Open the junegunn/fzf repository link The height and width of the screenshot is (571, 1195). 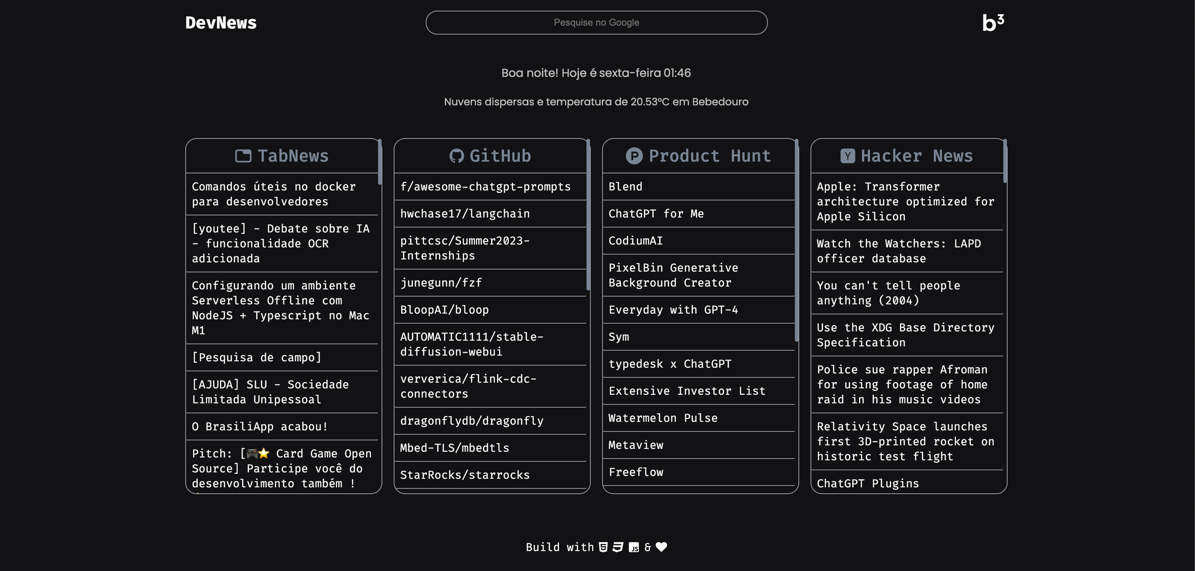tap(441, 282)
